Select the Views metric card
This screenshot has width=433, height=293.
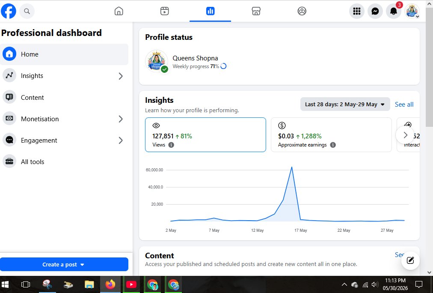click(x=205, y=135)
